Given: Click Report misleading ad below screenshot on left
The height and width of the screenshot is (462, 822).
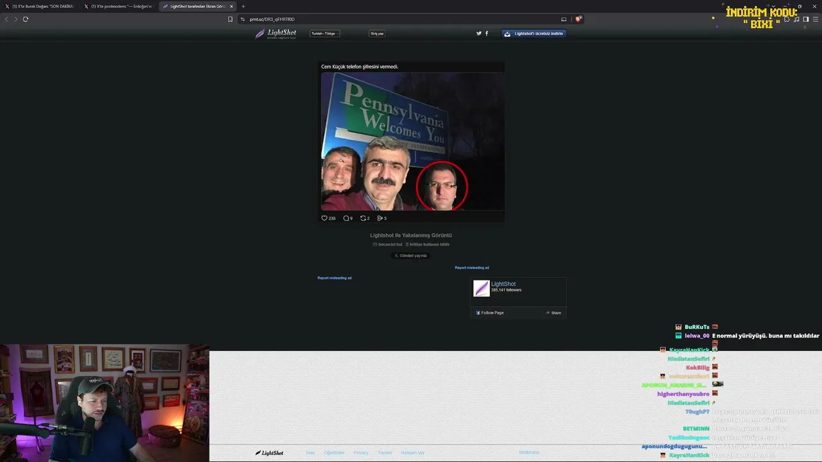Looking at the screenshot, I should click(335, 278).
